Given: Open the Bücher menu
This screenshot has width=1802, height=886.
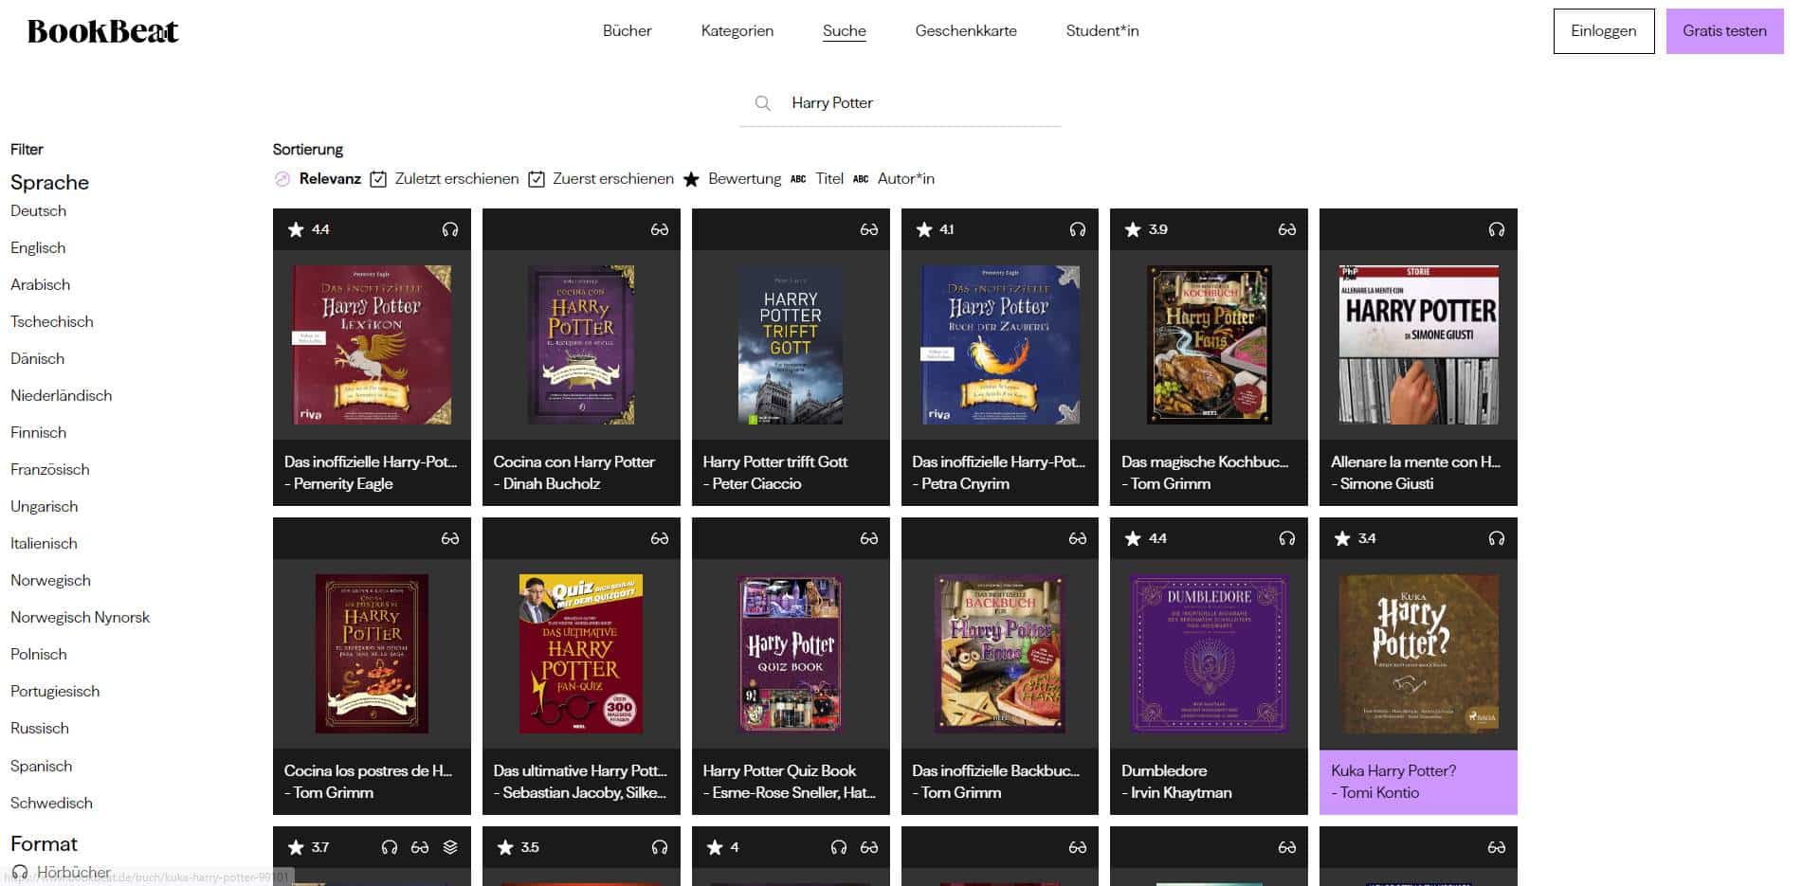Looking at the screenshot, I should coord(627,30).
